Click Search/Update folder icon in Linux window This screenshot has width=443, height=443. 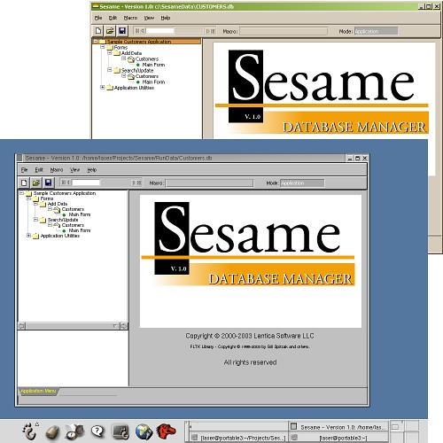tap(43, 220)
